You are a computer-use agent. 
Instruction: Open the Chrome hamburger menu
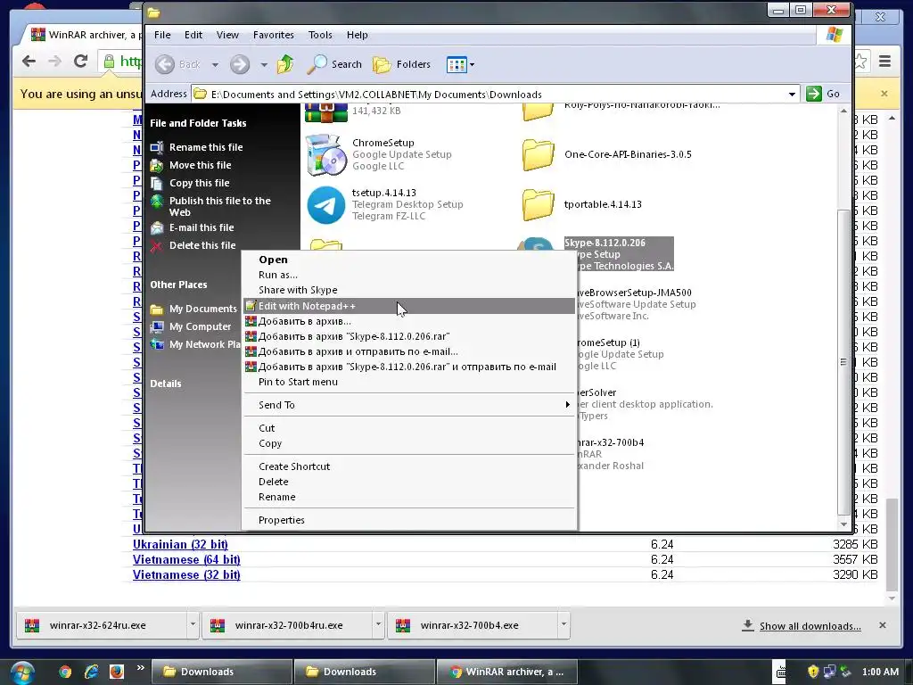coord(884,62)
